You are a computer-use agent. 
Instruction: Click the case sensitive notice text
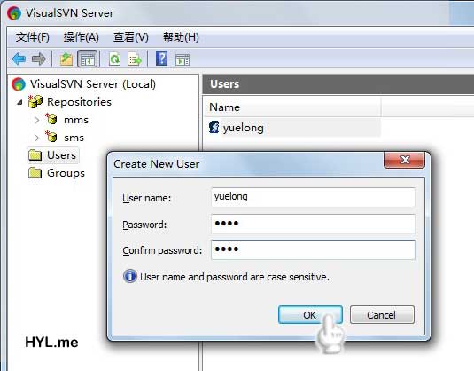click(235, 277)
